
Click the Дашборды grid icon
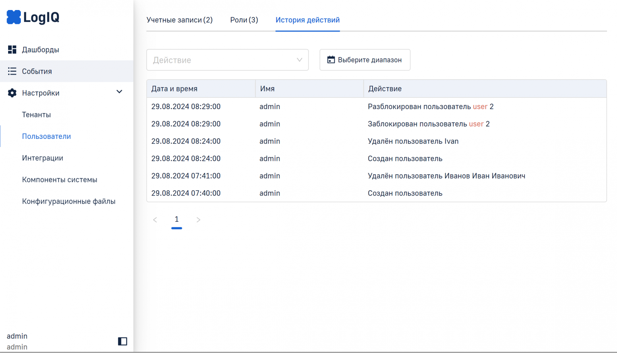(12, 49)
